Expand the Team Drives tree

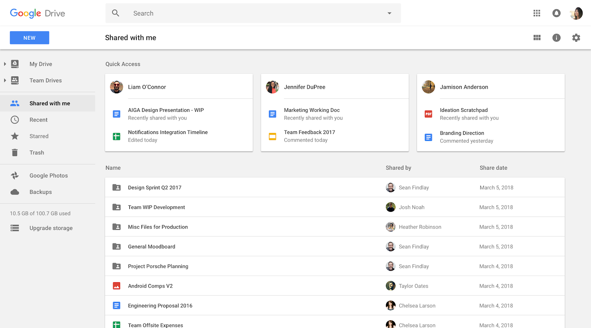[x=5, y=80]
